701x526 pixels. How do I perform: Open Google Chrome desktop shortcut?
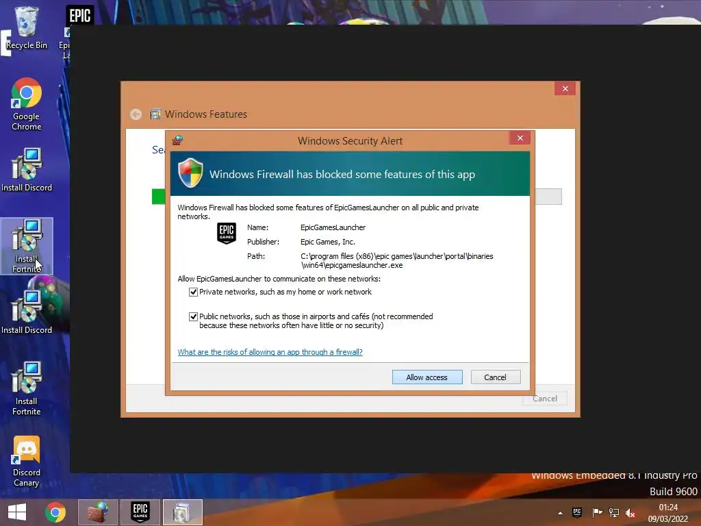click(27, 104)
